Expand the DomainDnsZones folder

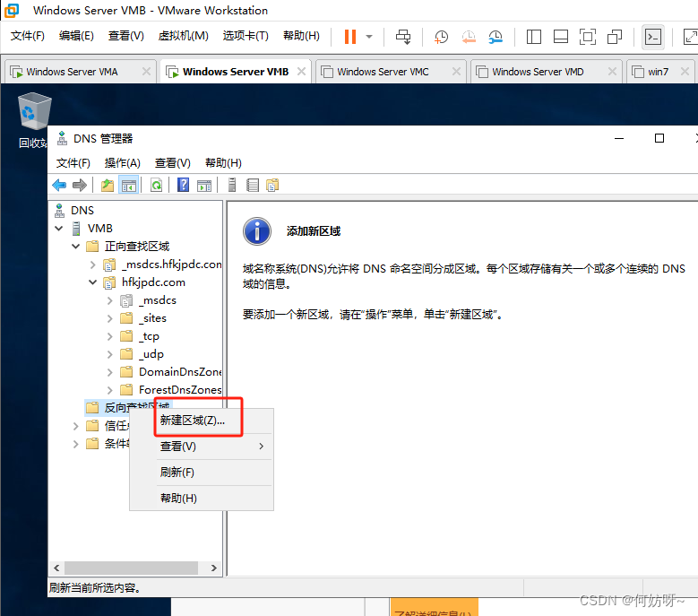[x=110, y=372]
